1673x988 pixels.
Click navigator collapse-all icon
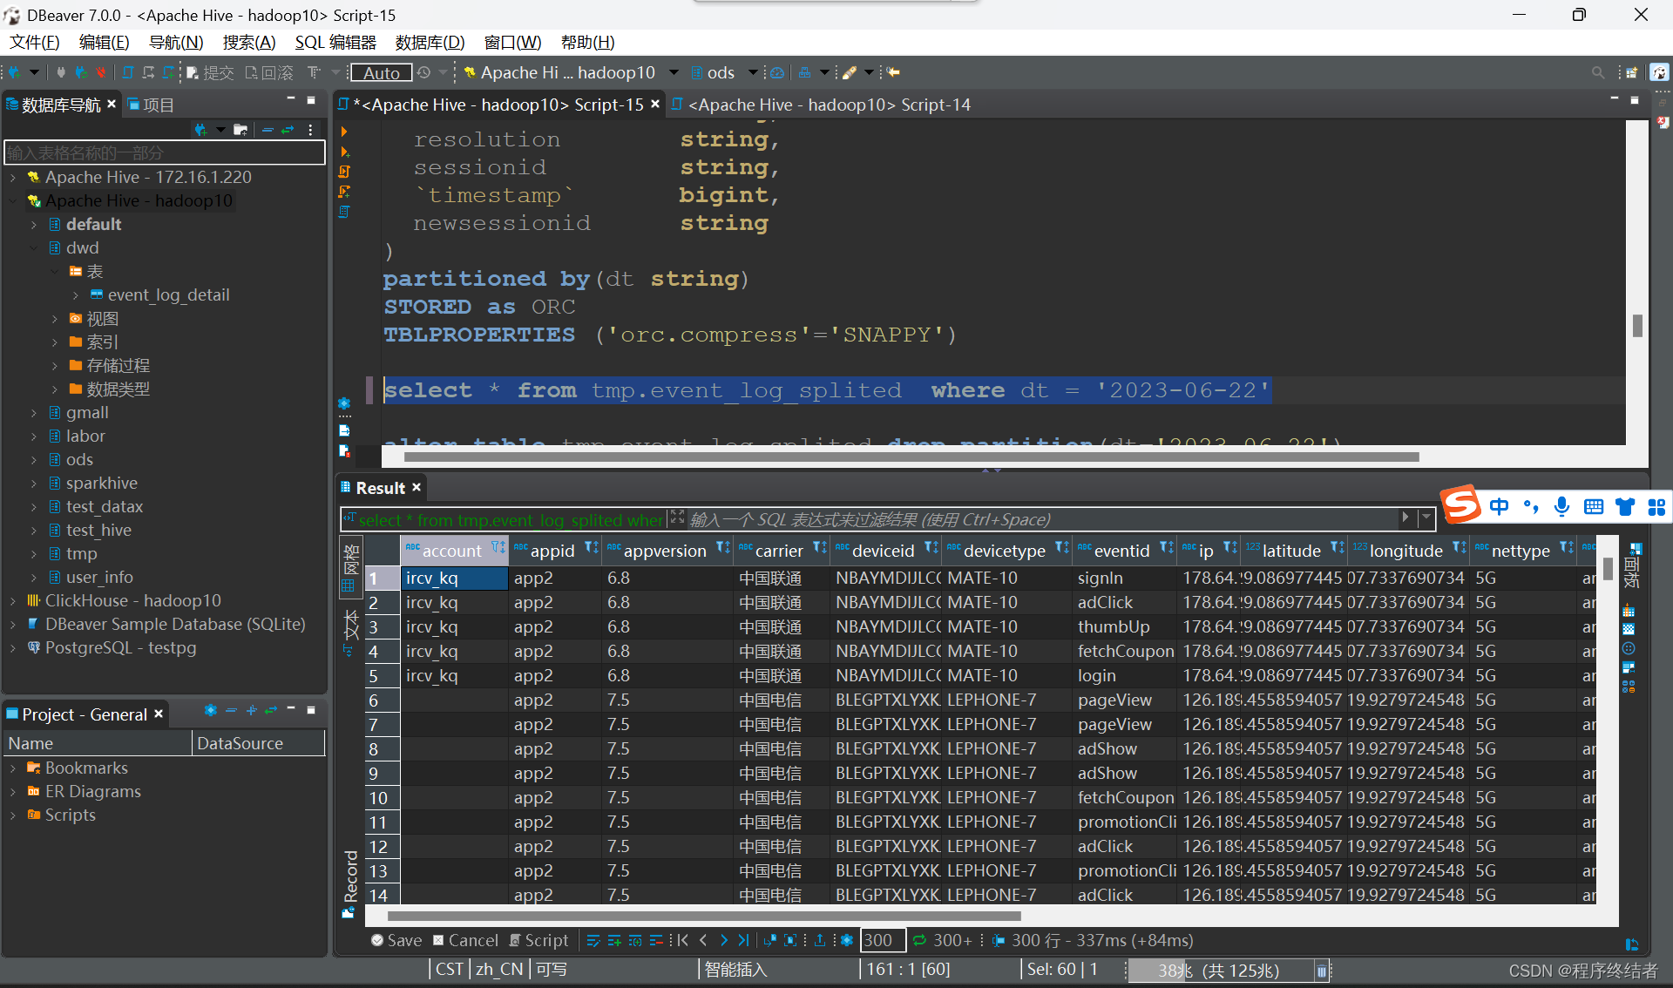(268, 131)
